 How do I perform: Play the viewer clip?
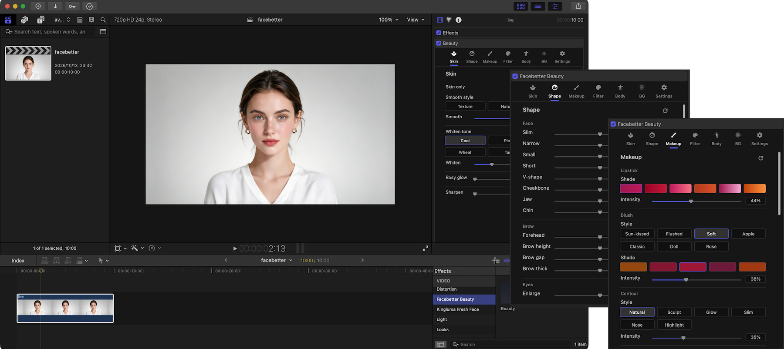coord(235,248)
